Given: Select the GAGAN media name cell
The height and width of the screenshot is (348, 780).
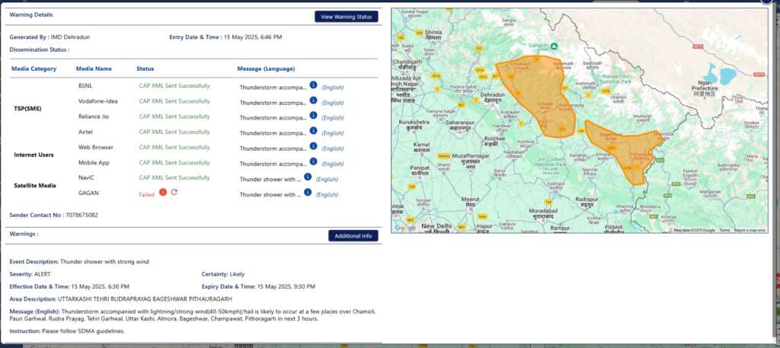Looking at the screenshot, I should pos(88,193).
